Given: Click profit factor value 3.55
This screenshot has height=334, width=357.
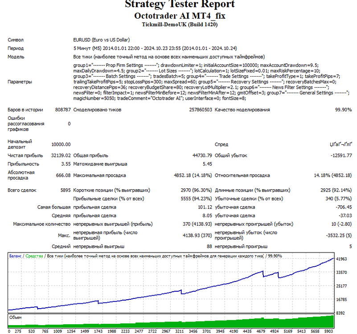Looking at the screenshot, I should coord(66,164).
